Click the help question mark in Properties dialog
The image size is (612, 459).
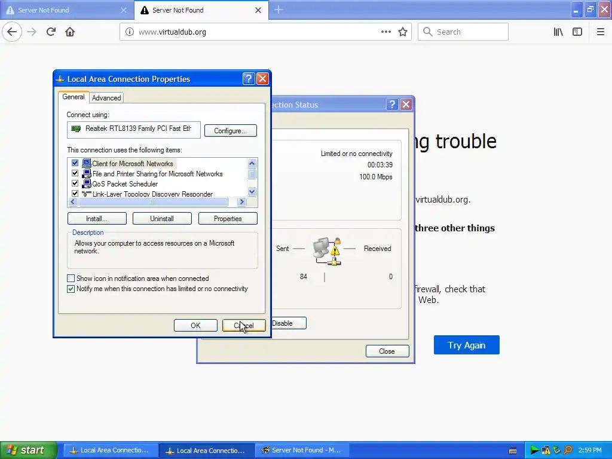pos(249,79)
